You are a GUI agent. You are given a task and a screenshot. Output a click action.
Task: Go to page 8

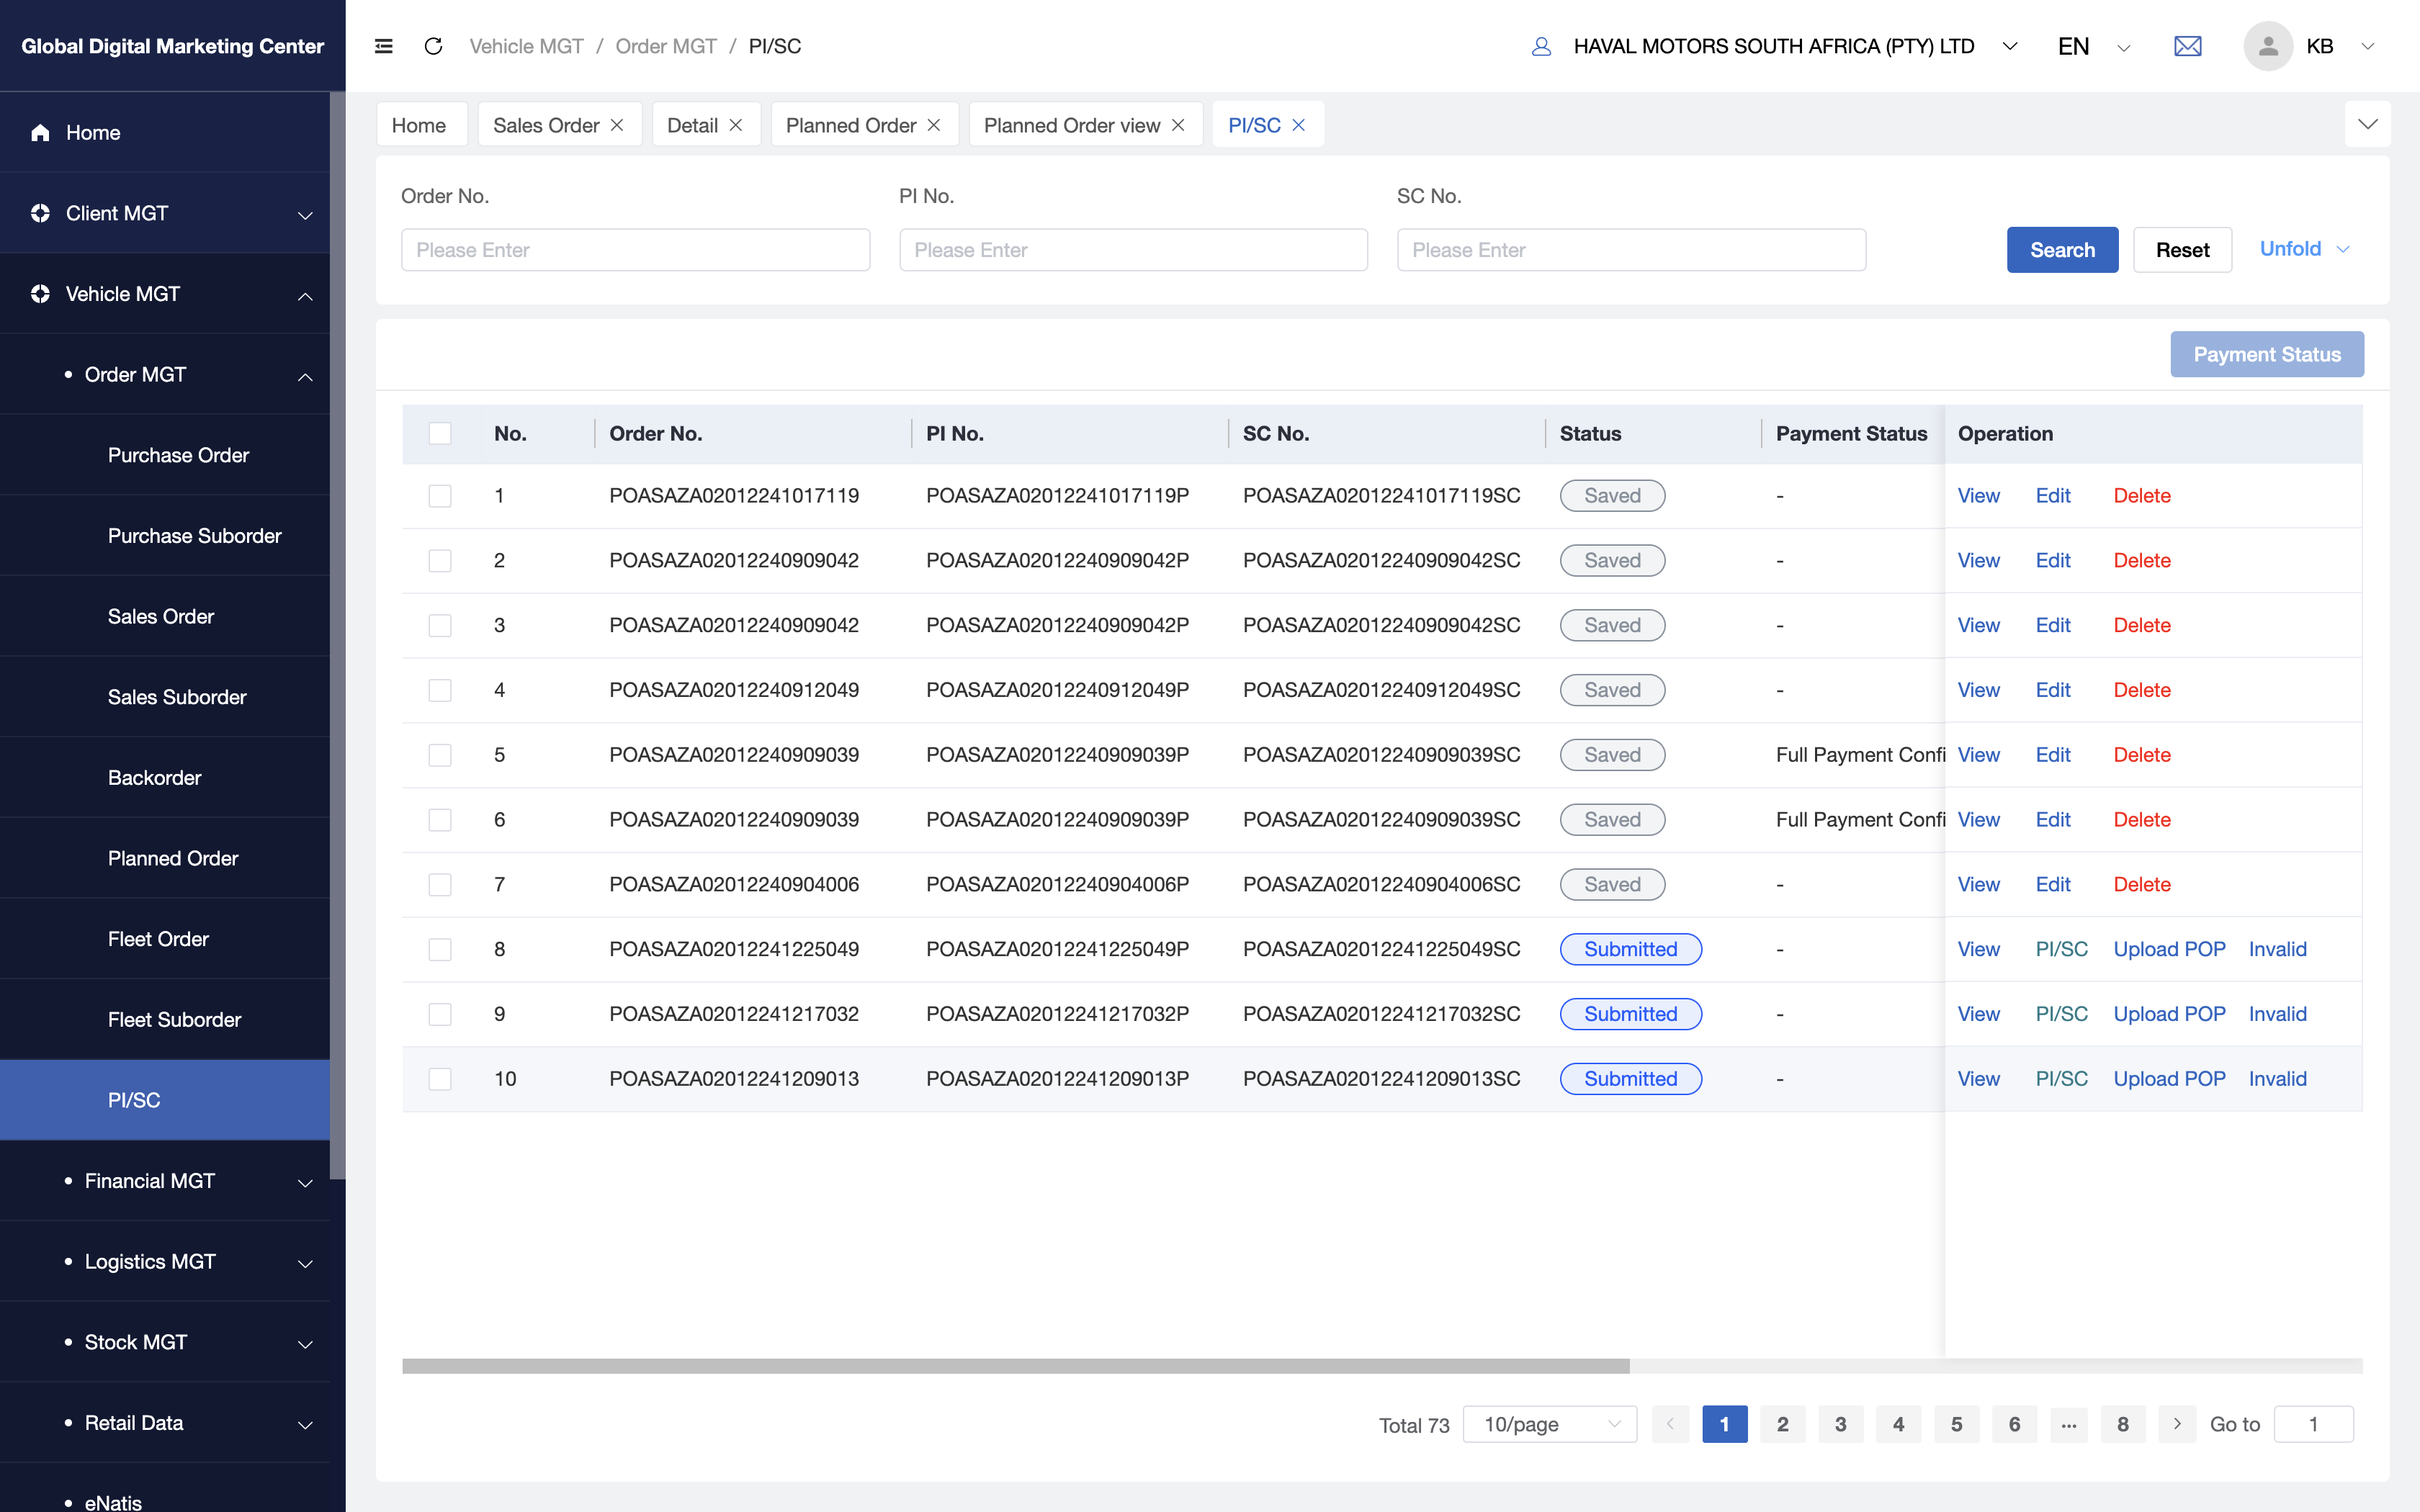click(2123, 1424)
